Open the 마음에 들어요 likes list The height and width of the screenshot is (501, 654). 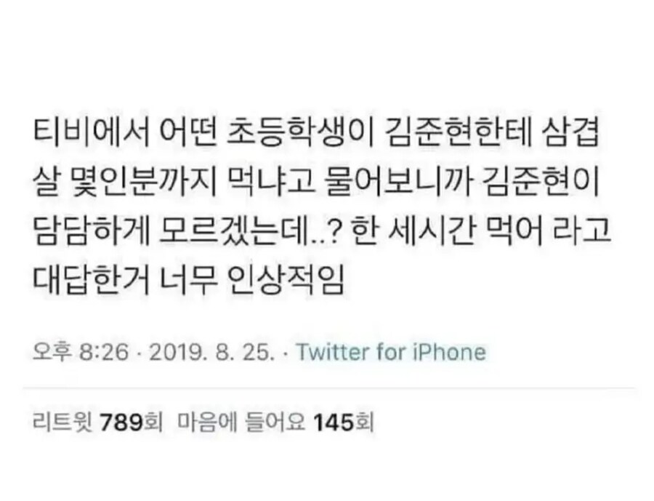pos(245,422)
